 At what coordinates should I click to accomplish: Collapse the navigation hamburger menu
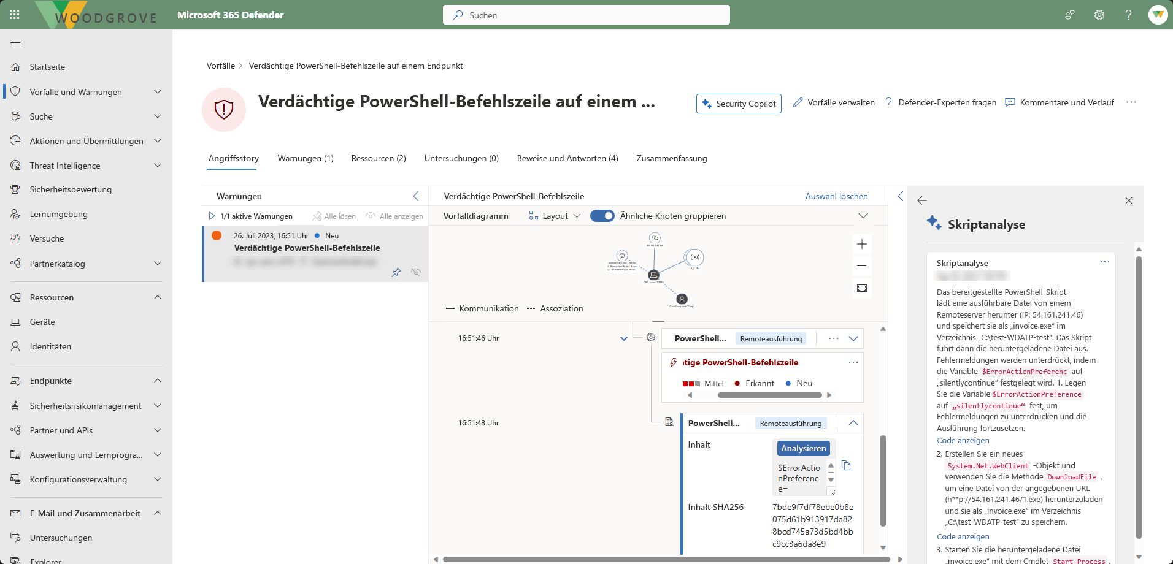(15, 42)
